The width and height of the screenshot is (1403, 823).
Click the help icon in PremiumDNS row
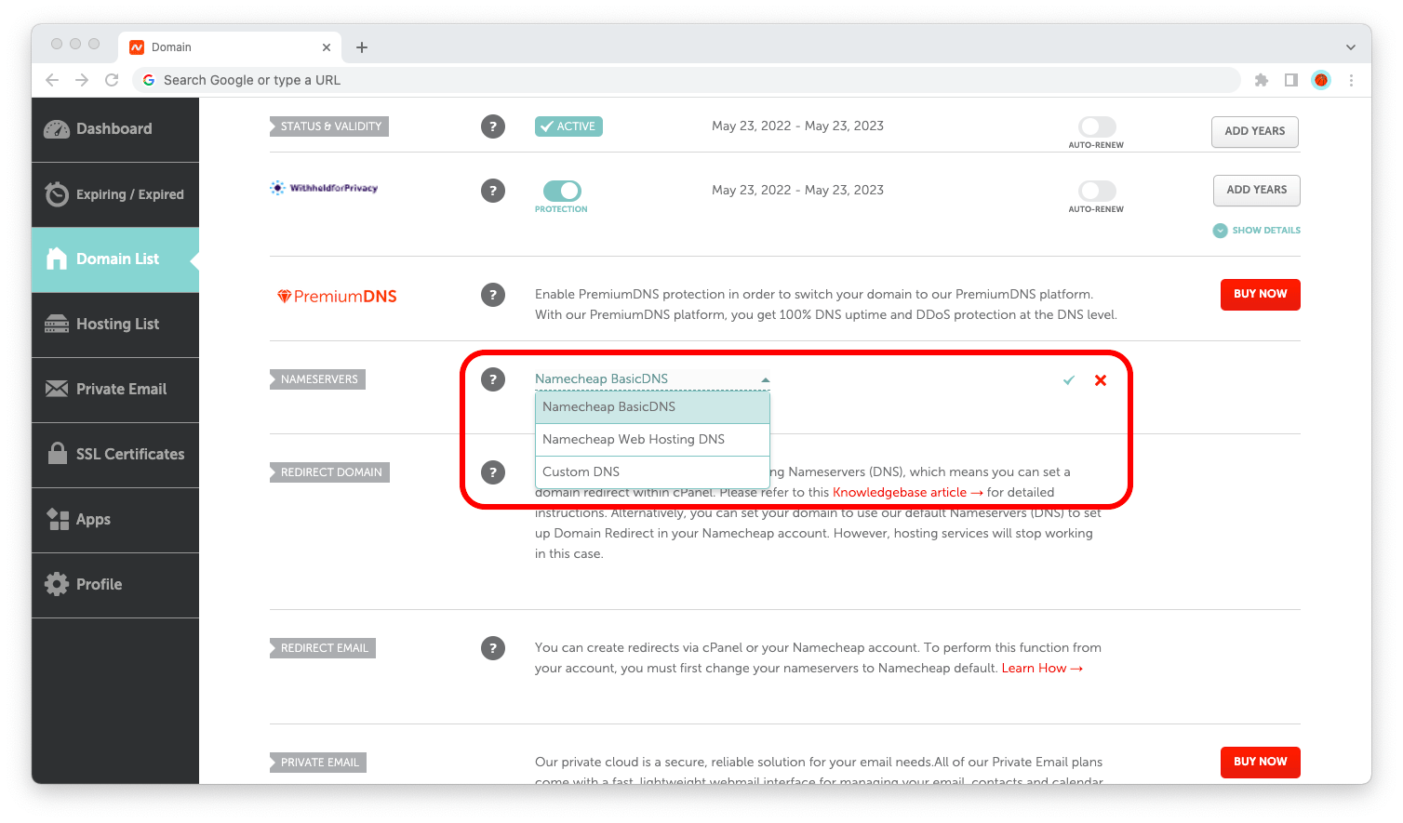point(493,295)
